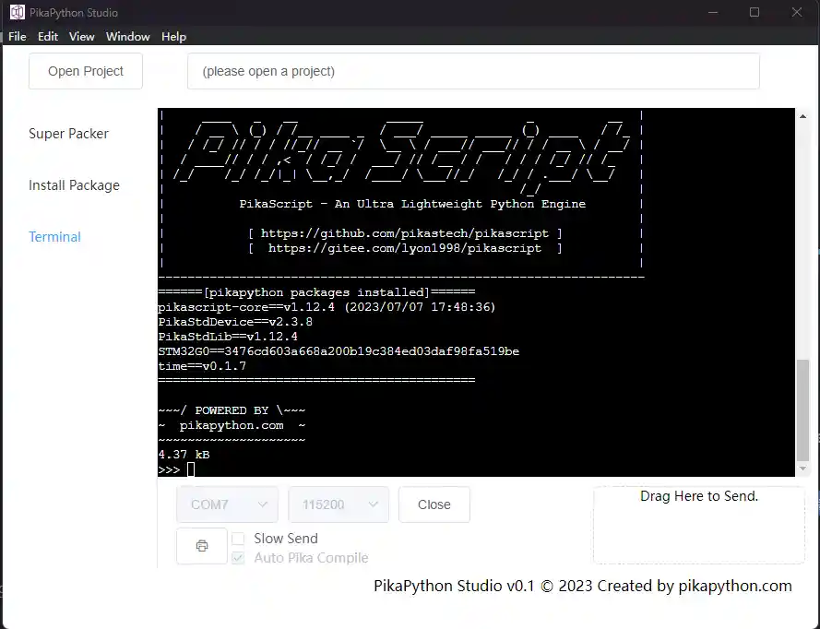Go to the Install Package tab
820x629 pixels.
coord(74,185)
